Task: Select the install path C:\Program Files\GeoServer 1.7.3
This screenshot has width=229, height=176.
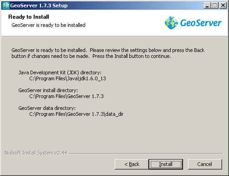Action: coord(66,96)
